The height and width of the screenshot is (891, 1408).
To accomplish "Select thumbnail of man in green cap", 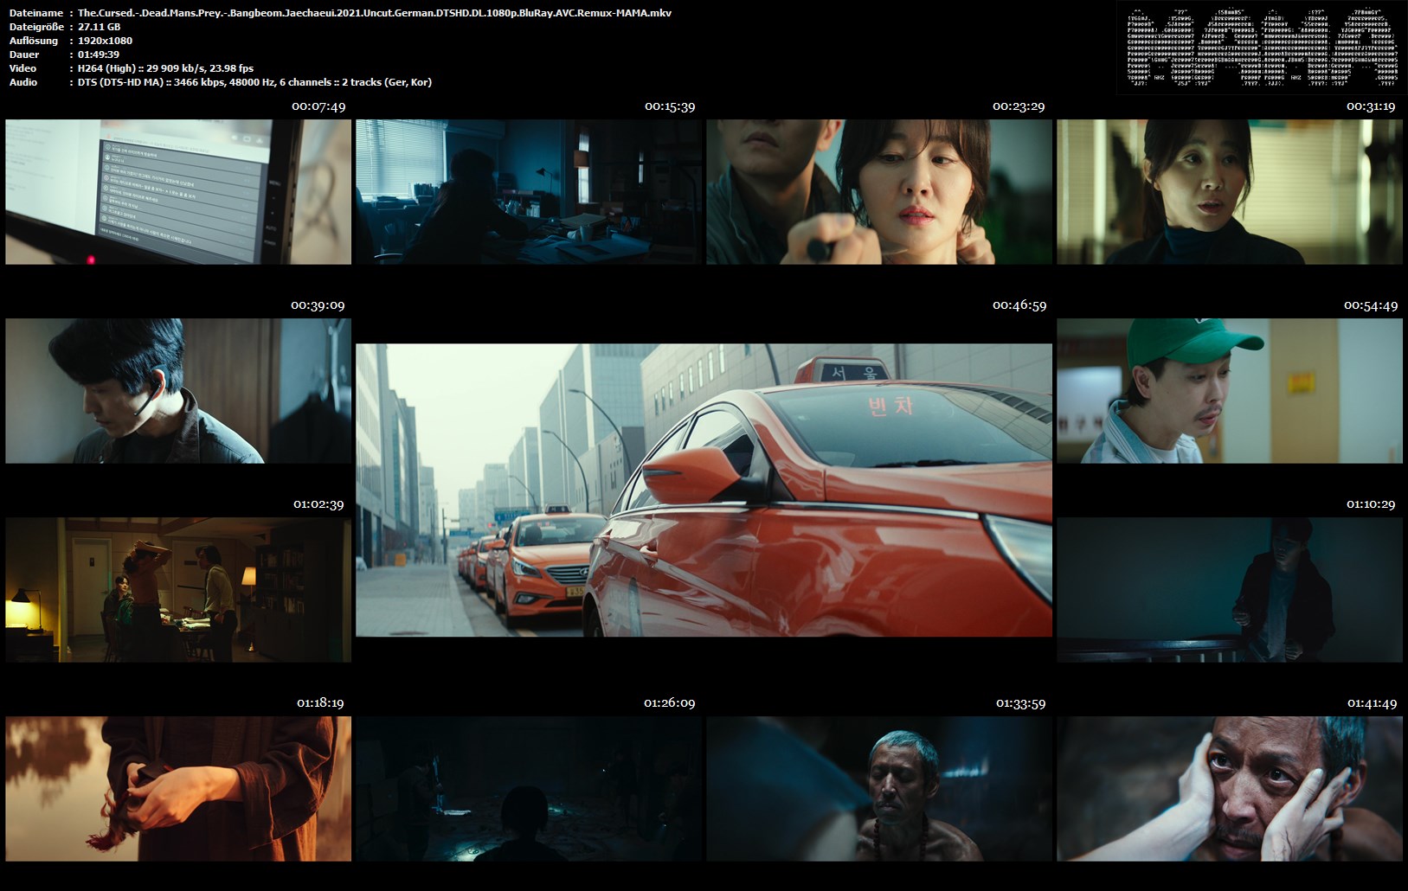I will tap(1230, 391).
